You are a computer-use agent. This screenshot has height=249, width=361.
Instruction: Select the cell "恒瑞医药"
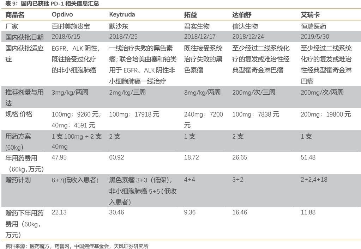313,26
